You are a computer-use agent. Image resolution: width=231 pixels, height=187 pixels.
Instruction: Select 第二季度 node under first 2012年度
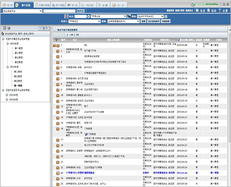(x=18, y=53)
